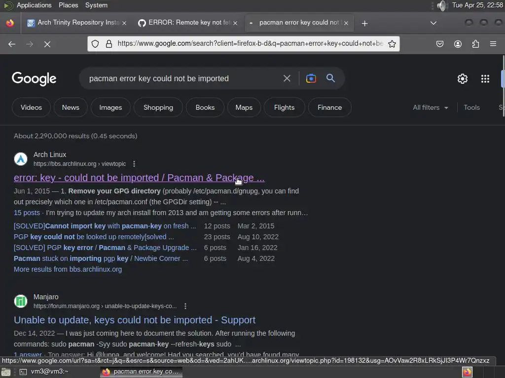505x378 pixels.
Task: Open '[SOLVED] PGP key error' link
Action: coord(105,248)
